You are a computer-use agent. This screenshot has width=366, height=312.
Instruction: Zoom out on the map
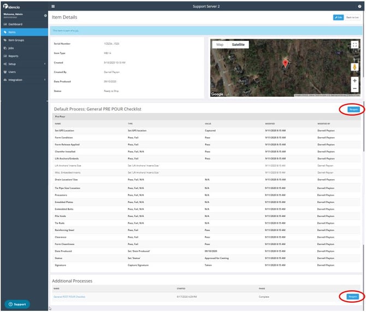355,89
